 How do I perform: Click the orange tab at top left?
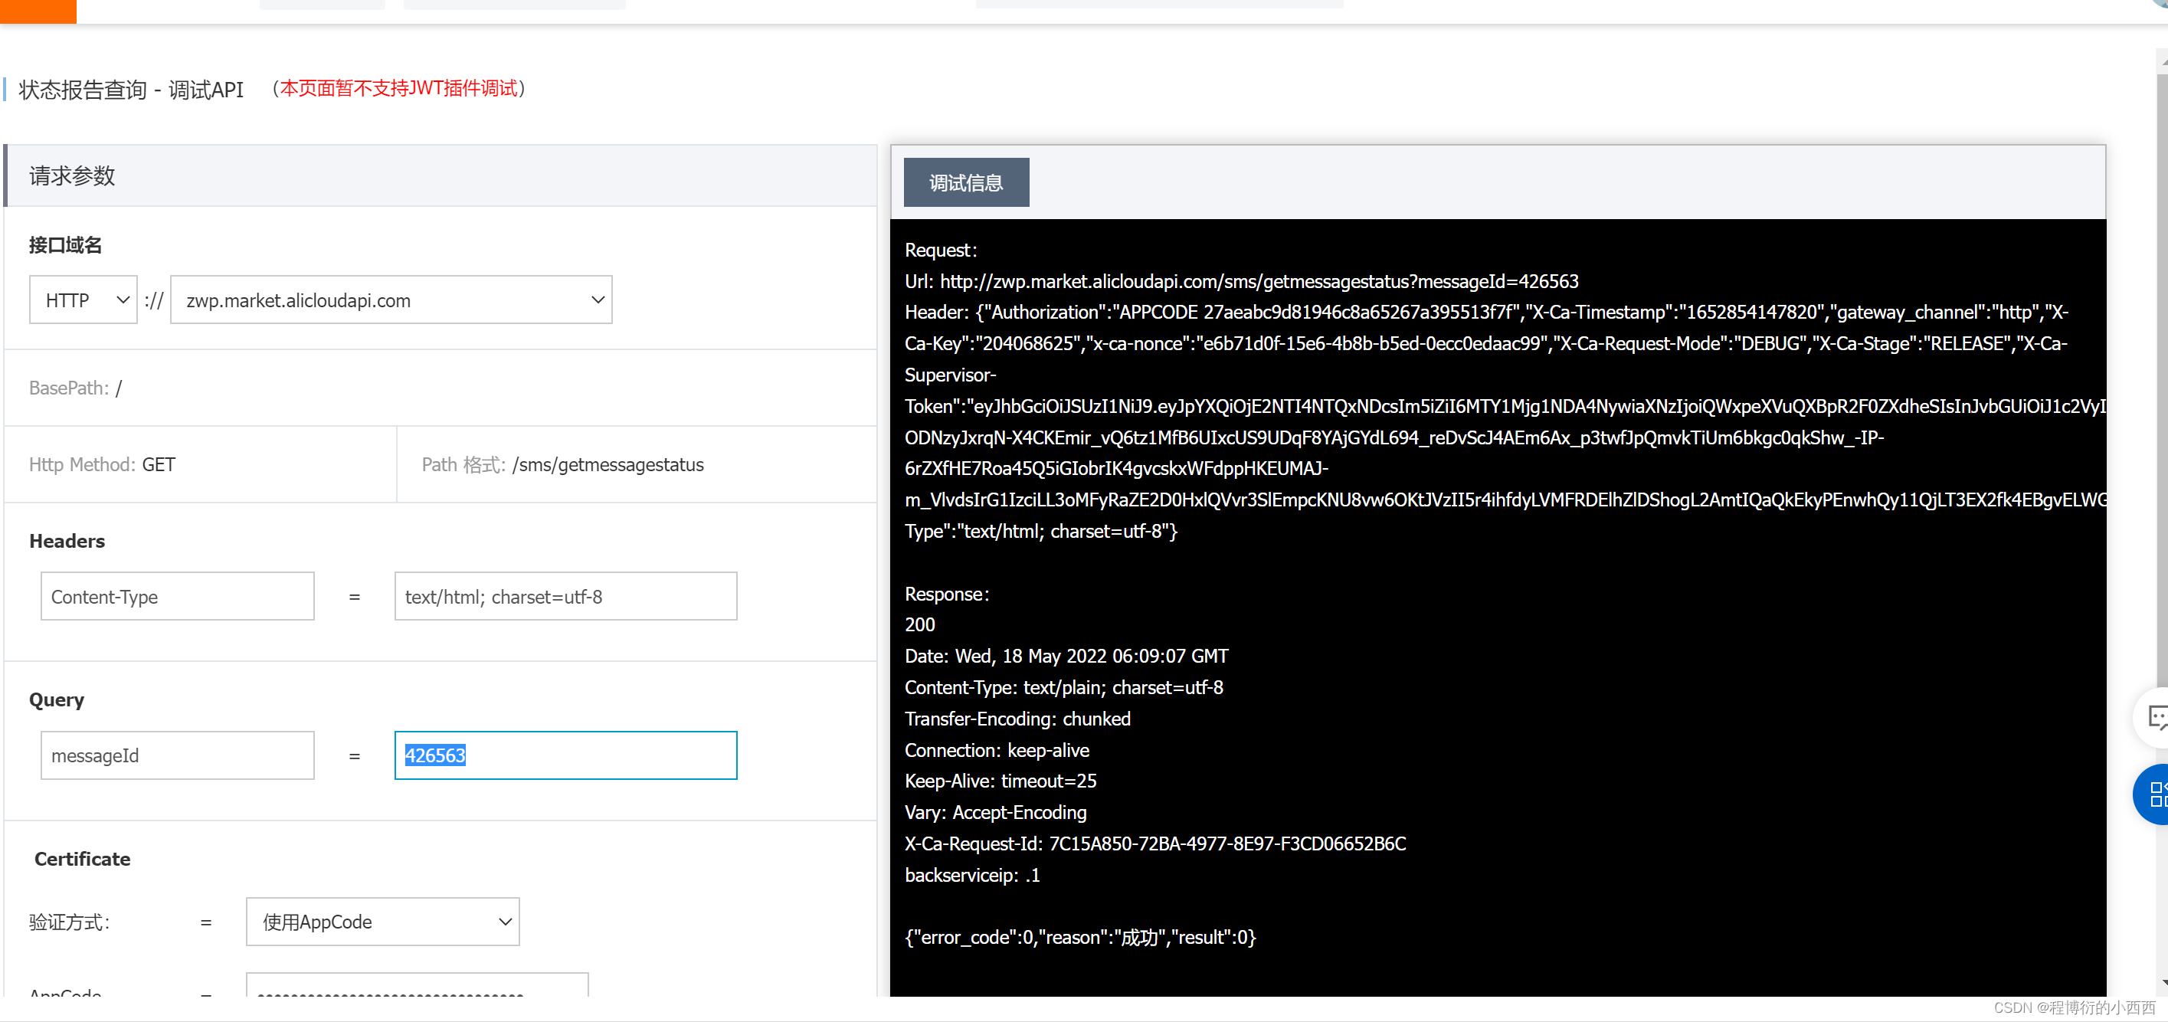pyautogui.click(x=38, y=10)
